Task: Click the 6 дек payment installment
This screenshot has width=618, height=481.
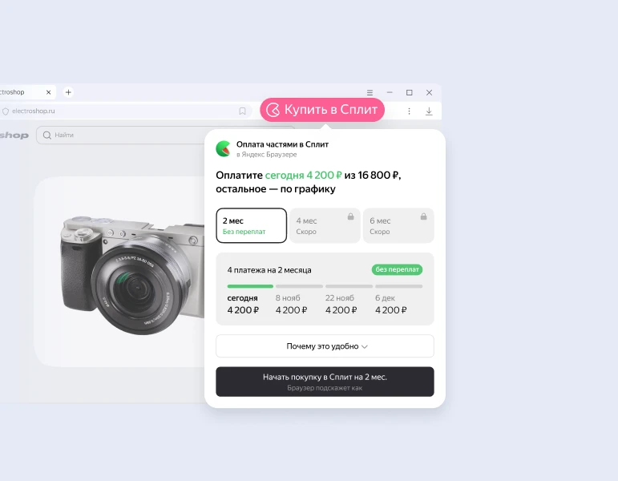Action: tap(391, 304)
